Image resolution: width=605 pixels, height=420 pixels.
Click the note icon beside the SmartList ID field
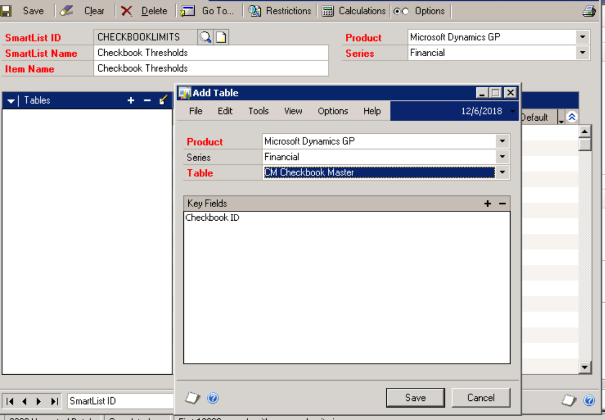(x=221, y=37)
